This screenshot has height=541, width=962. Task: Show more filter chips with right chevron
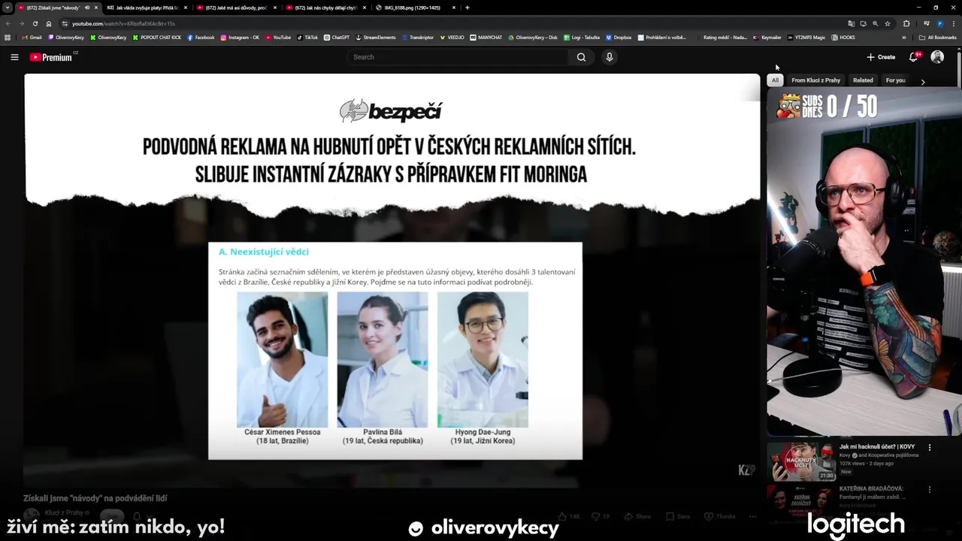pos(923,81)
